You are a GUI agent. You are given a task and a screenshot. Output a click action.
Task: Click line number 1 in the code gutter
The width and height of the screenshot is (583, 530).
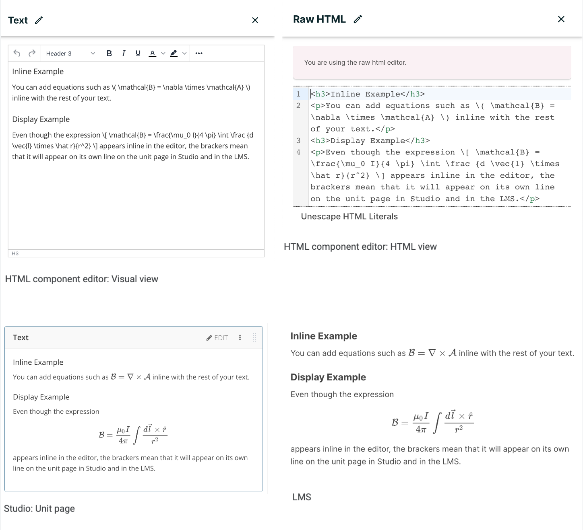298,94
